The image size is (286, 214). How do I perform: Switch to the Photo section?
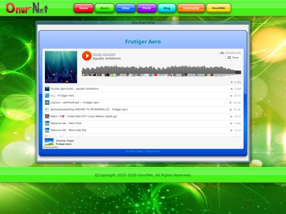point(147,8)
